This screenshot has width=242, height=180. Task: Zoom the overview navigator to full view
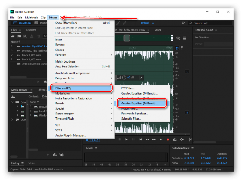[178, 38]
